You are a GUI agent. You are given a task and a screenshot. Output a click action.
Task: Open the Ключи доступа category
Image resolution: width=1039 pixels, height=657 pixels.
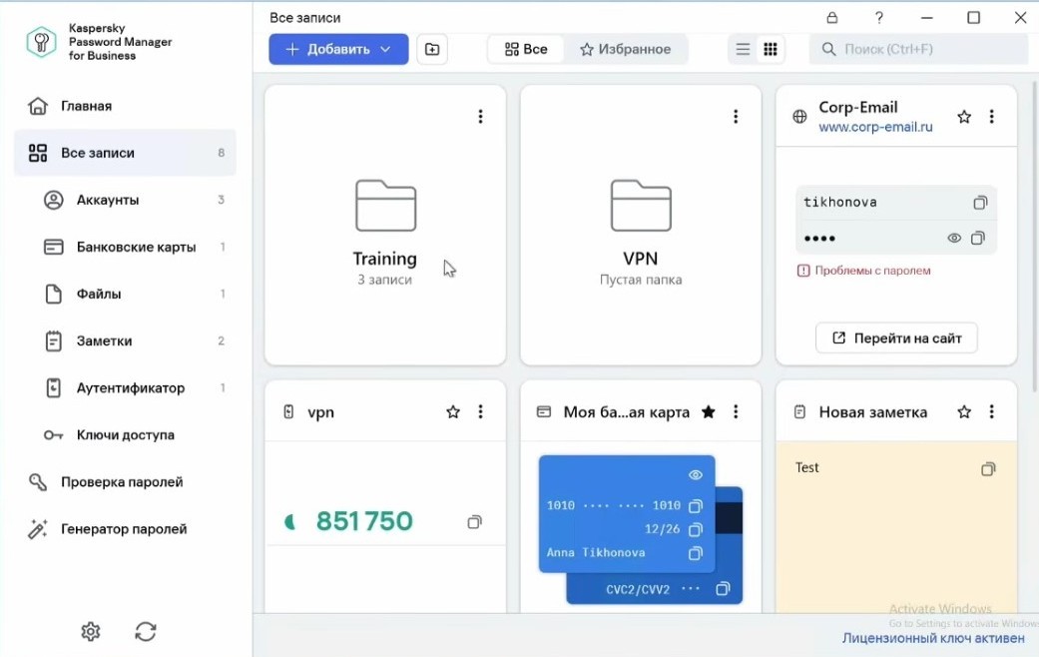tap(125, 435)
